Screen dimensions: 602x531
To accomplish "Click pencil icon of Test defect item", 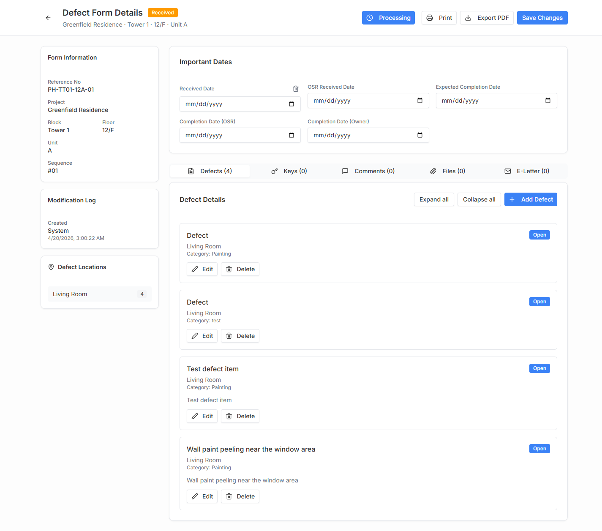I will (x=195, y=416).
